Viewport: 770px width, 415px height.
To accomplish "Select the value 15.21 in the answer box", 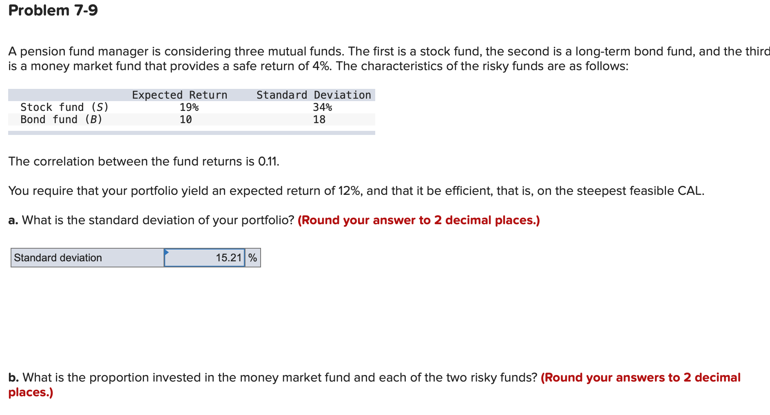I will pos(228,257).
